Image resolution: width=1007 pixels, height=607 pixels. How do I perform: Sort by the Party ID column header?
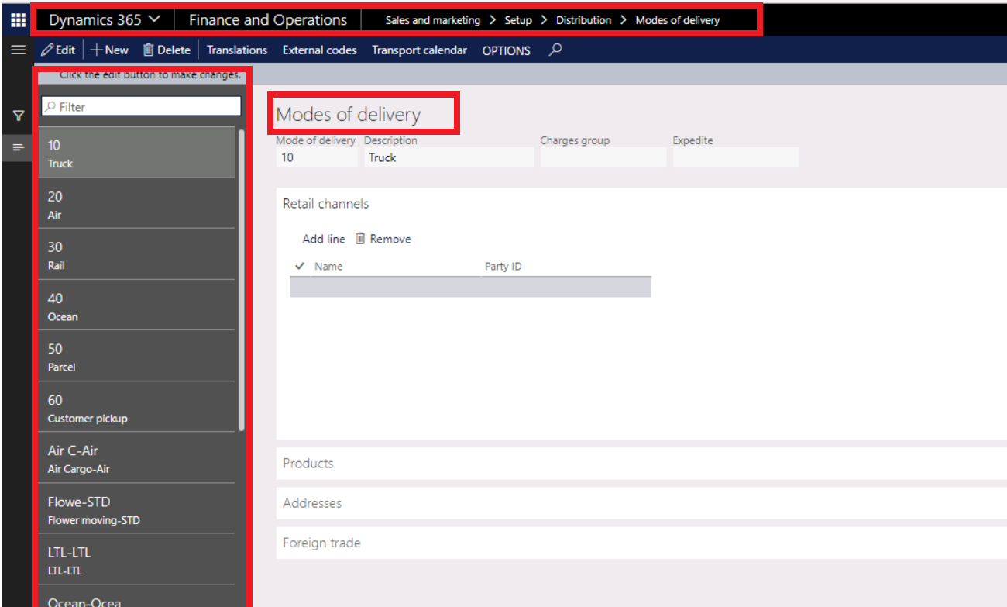[x=503, y=266]
